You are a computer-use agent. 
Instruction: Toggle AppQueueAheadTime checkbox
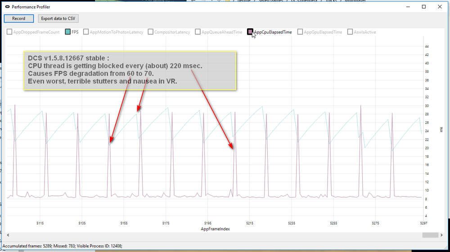pos(198,32)
